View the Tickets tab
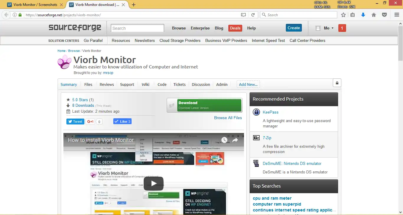This screenshot has width=403, height=215. 179,84
